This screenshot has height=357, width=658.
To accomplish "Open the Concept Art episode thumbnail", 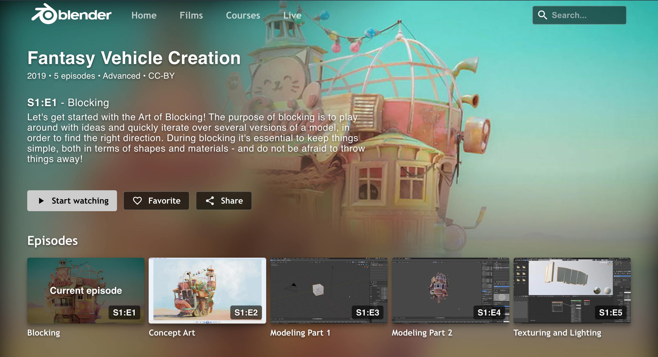I will 207,290.
